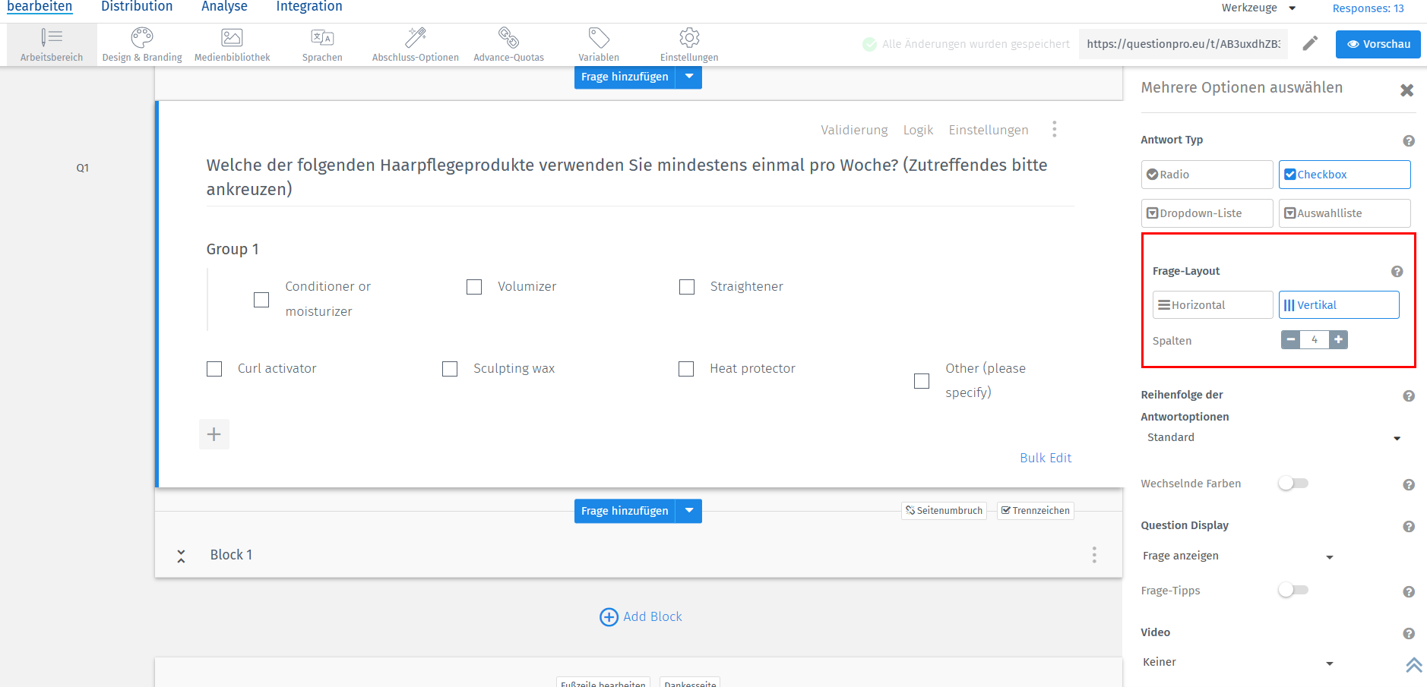Switch to the Analyse tab

pyautogui.click(x=223, y=7)
